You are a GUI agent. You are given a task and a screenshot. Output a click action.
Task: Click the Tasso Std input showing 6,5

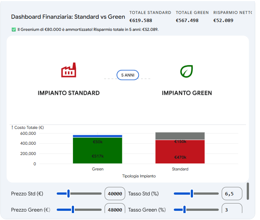(232, 194)
